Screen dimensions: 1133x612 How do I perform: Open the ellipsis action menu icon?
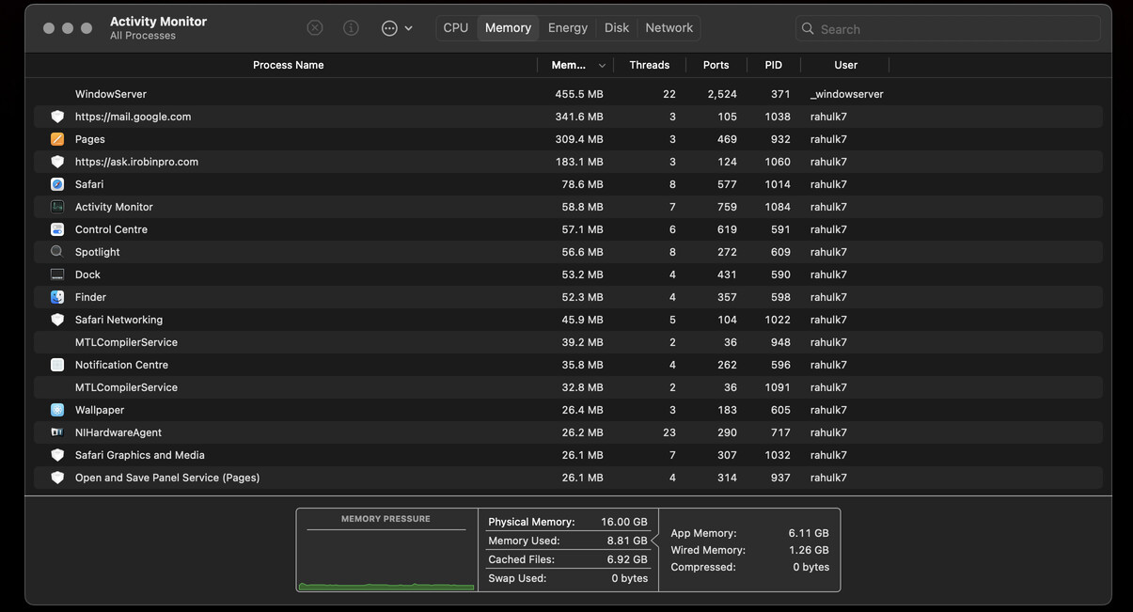[389, 28]
